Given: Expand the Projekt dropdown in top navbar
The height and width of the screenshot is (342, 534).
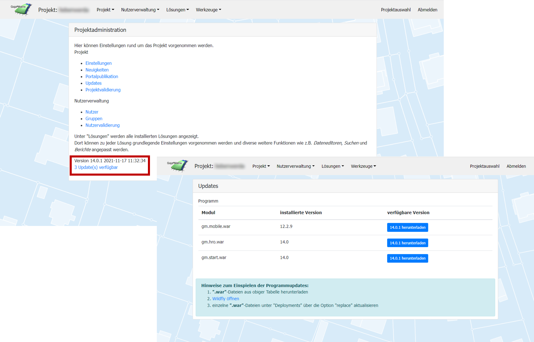Looking at the screenshot, I should pos(105,10).
